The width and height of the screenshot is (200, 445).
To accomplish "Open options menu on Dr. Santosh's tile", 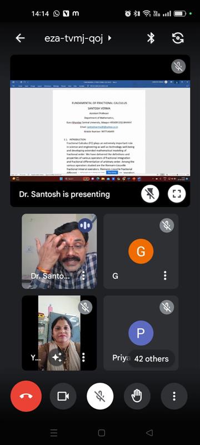I will 83,275.
